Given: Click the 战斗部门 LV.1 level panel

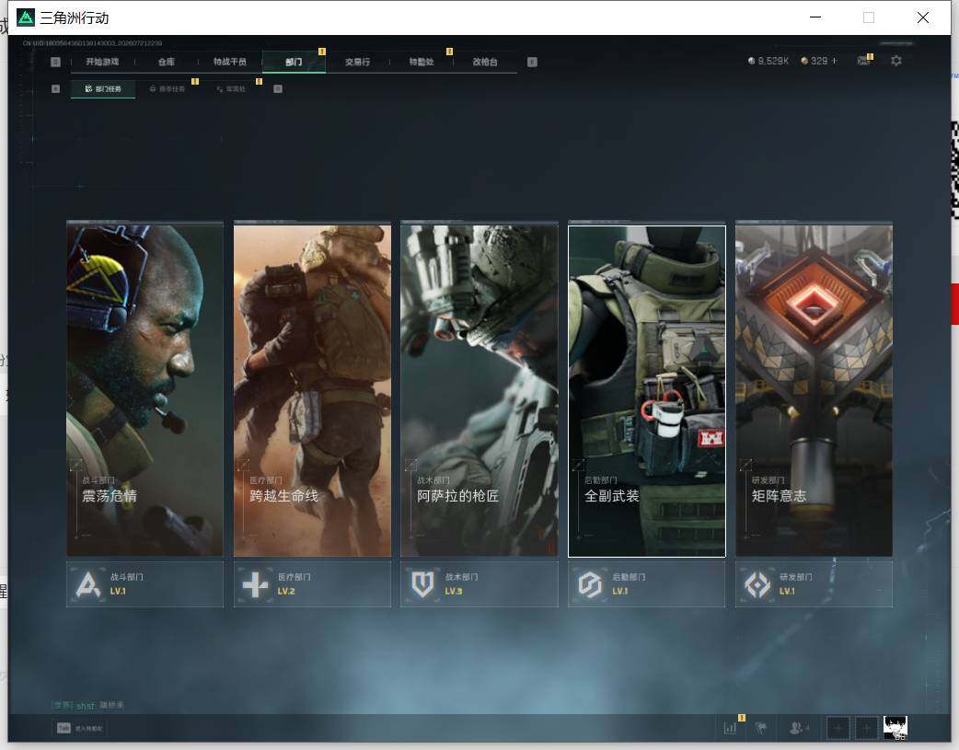Looking at the screenshot, I should pyautogui.click(x=144, y=584).
